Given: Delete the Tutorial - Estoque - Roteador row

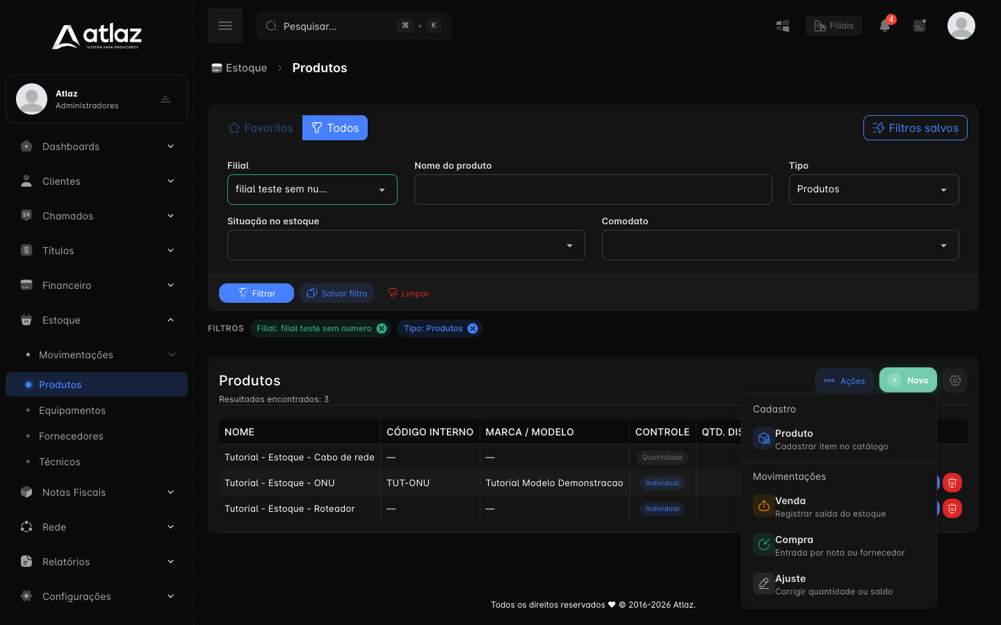Looking at the screenshot, I should [952, 508].
